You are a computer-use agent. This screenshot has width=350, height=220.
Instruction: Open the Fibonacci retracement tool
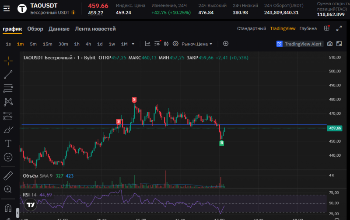(x=8, y=89)
